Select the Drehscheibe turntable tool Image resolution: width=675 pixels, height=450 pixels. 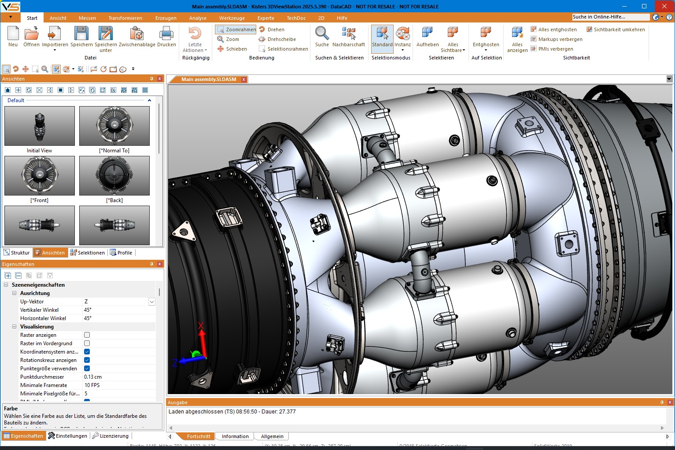pos(277,39)
